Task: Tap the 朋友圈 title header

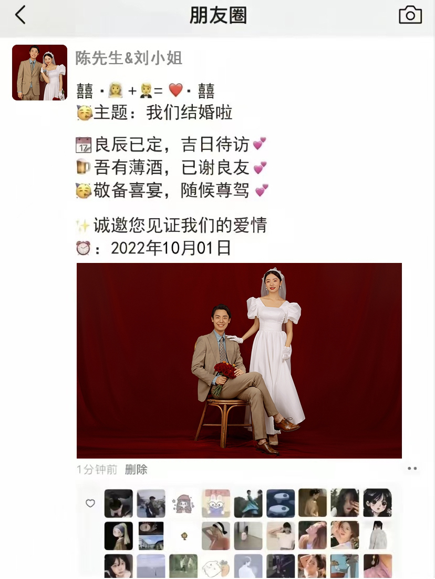Action: click(x=218, y=15)
